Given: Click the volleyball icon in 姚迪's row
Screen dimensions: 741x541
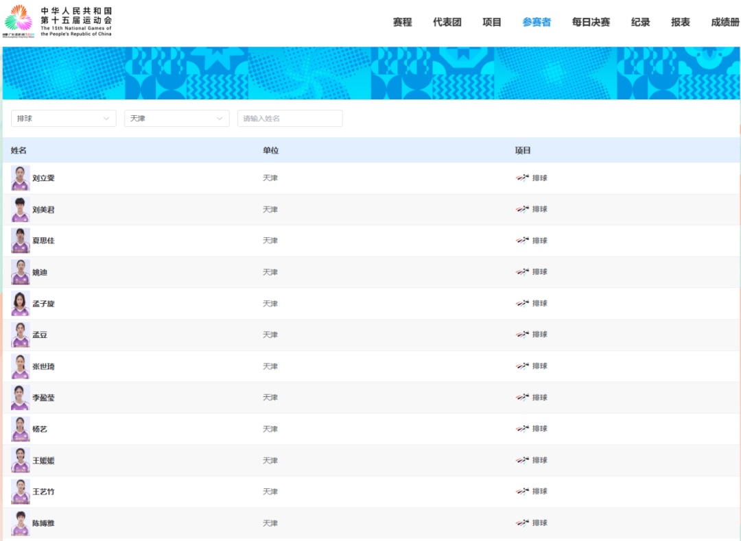Looking at the screenshot, I should point(522,272).
